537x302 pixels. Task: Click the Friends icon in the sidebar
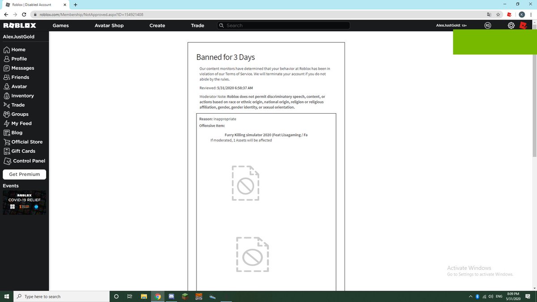[x=6, y=77]
